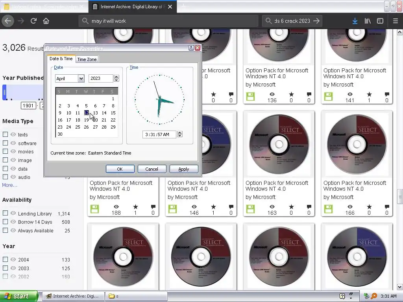Check the texts media type checkbox

coord(5,134)
